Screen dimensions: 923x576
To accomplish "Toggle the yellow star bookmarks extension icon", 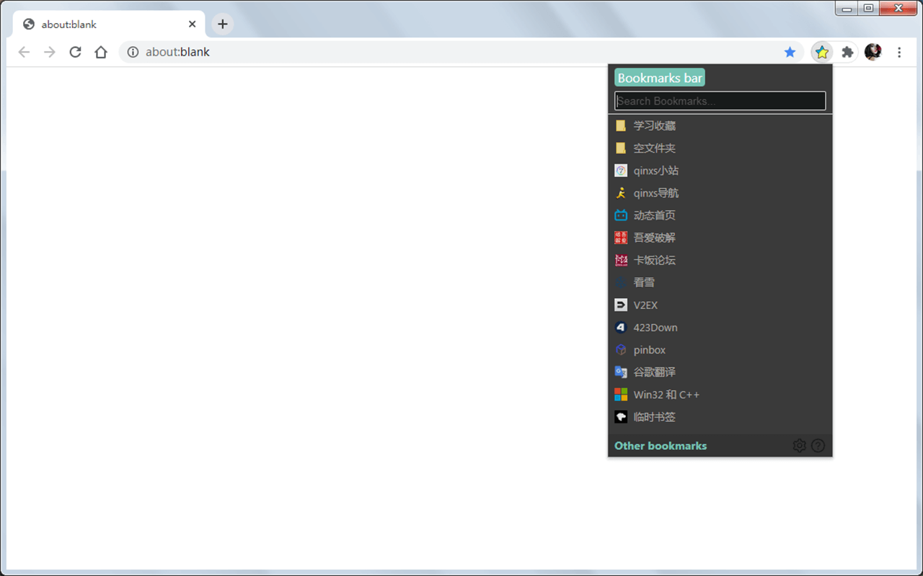I will [822, 52].
